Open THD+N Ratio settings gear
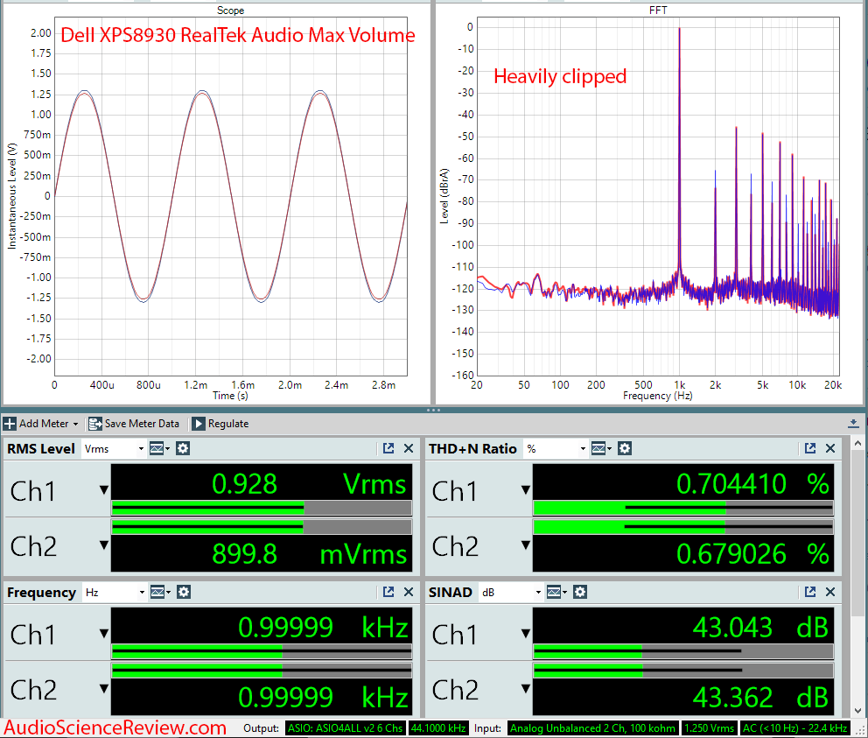The width and height of the screenshot is (868, 738). click(x=625, y=449)
